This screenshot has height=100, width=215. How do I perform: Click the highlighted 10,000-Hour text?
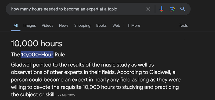point(37,55)
